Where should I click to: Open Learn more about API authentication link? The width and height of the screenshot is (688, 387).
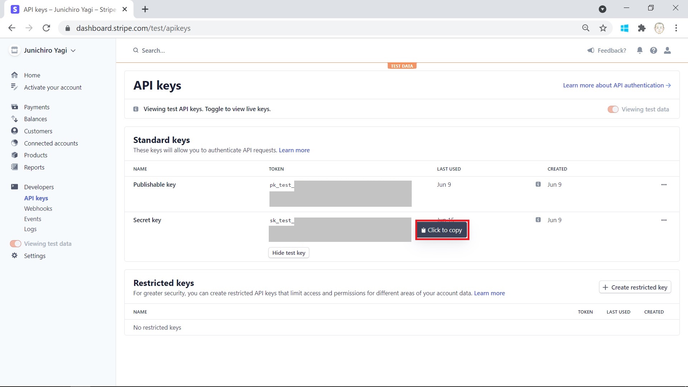616,85
